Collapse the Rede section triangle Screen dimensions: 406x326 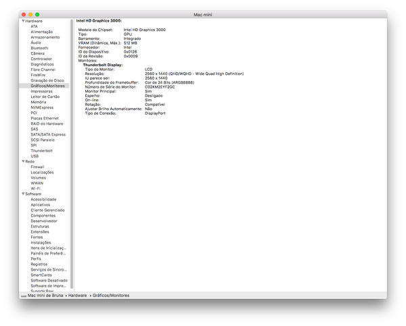(x=23, y=161)
